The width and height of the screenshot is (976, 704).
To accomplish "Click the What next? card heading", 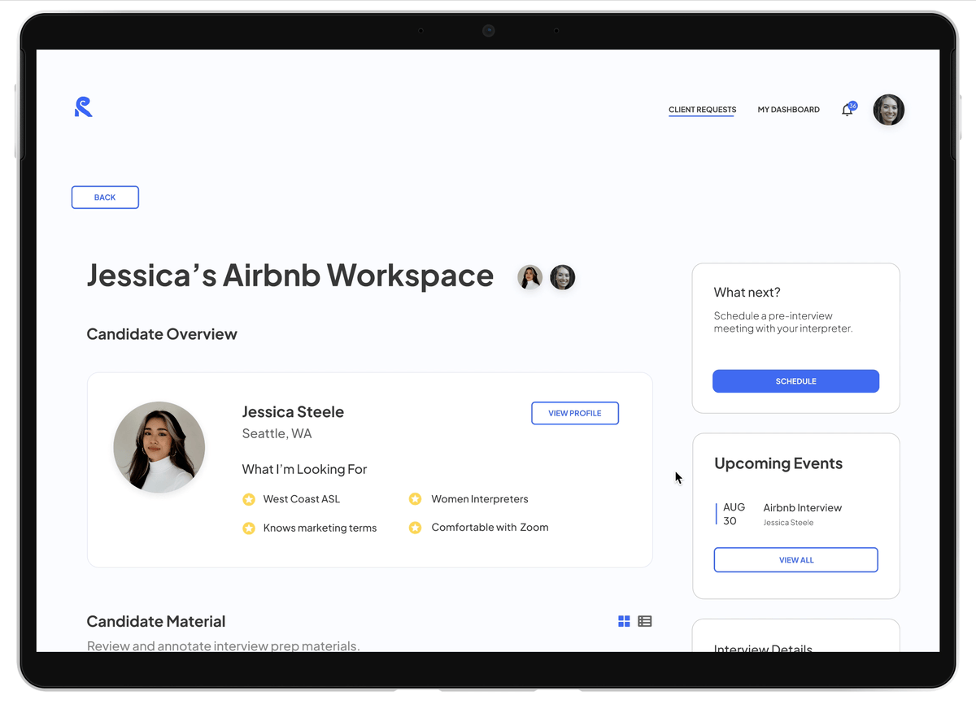I will (x=747, y=293).
